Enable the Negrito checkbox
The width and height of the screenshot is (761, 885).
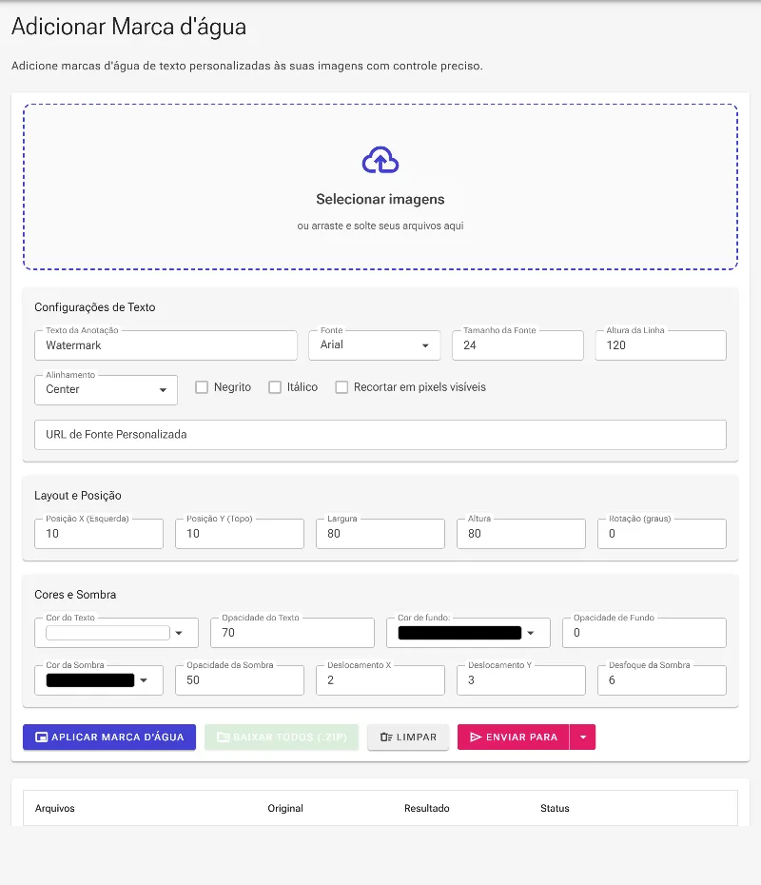202,387
